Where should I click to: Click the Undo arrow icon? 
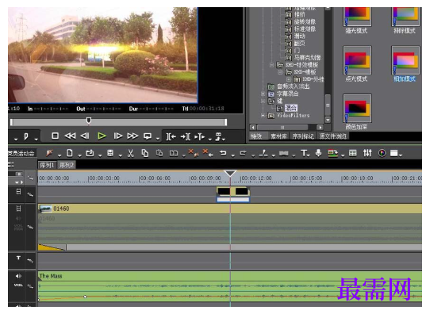[223, 153]
